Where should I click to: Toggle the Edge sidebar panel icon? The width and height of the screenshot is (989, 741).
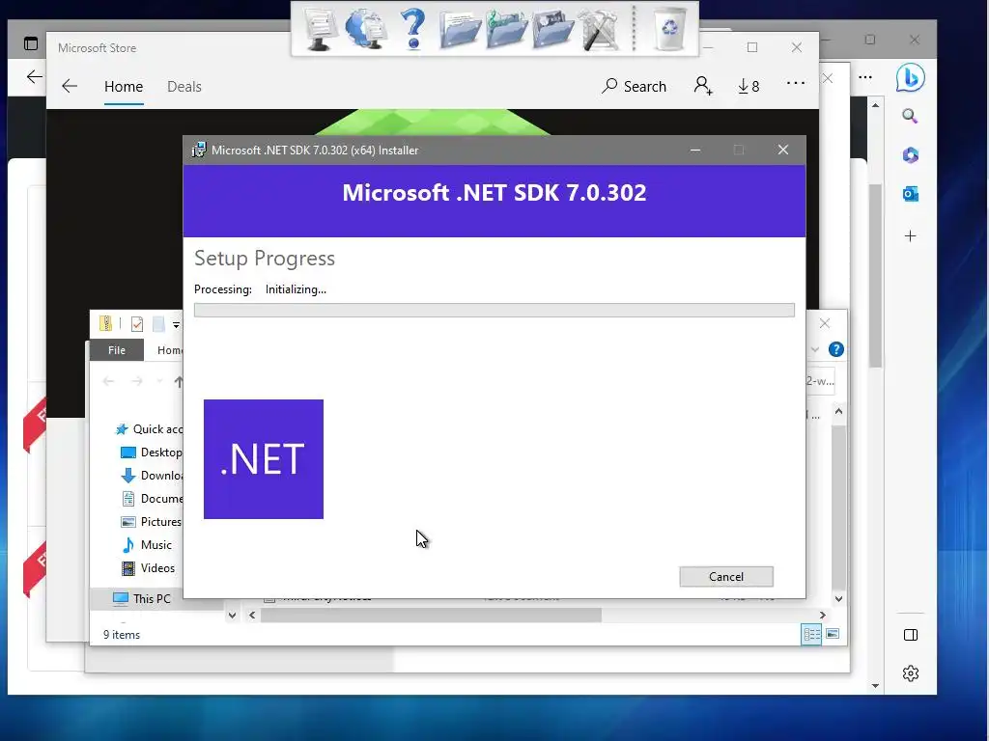click(910, 635)
